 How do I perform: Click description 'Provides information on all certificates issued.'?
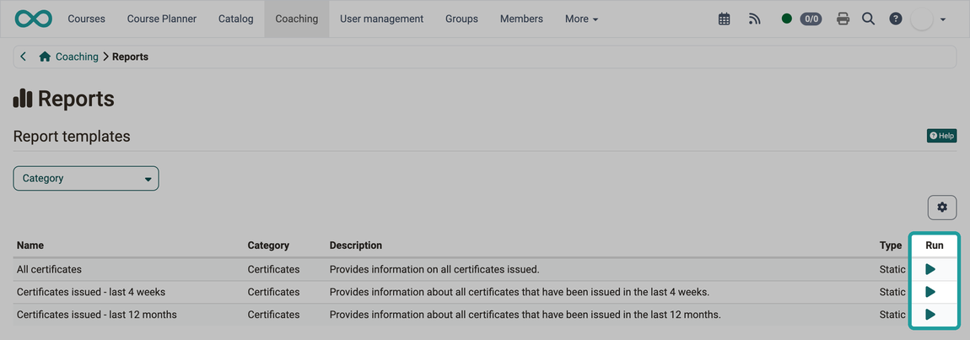click(x=434, y=269)
